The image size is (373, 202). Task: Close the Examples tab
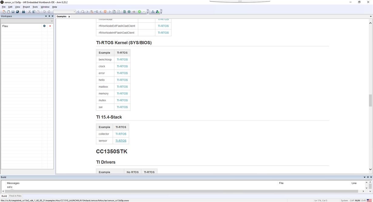tap(69, 17)
